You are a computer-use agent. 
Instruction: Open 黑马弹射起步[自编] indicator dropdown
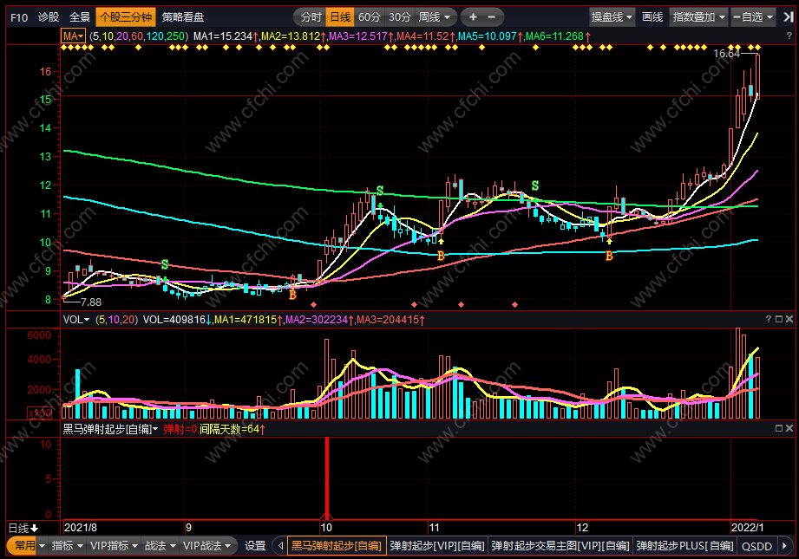110,429
